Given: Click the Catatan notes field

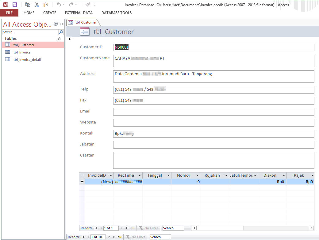Looking at the screenshot, I should (213, 160).
